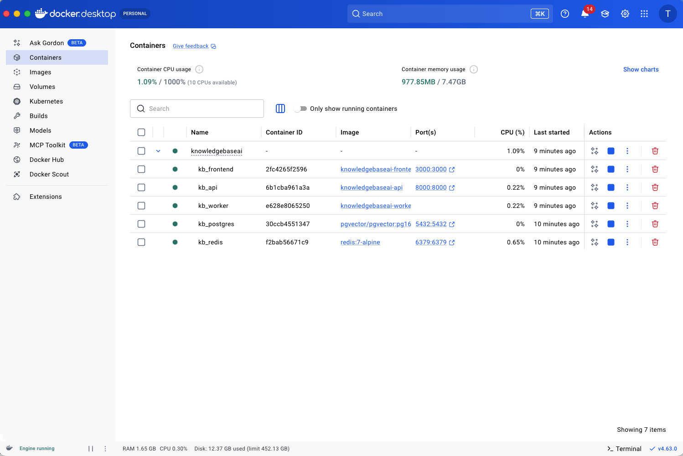
Task: Check the select-all containers checkbox
Action: 141,132
